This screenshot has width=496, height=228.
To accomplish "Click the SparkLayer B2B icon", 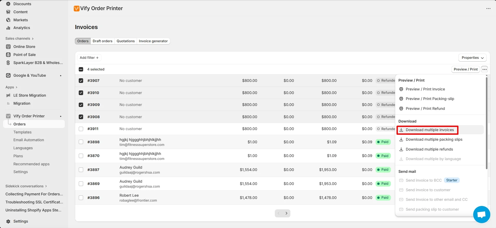I will coord(8,63).
